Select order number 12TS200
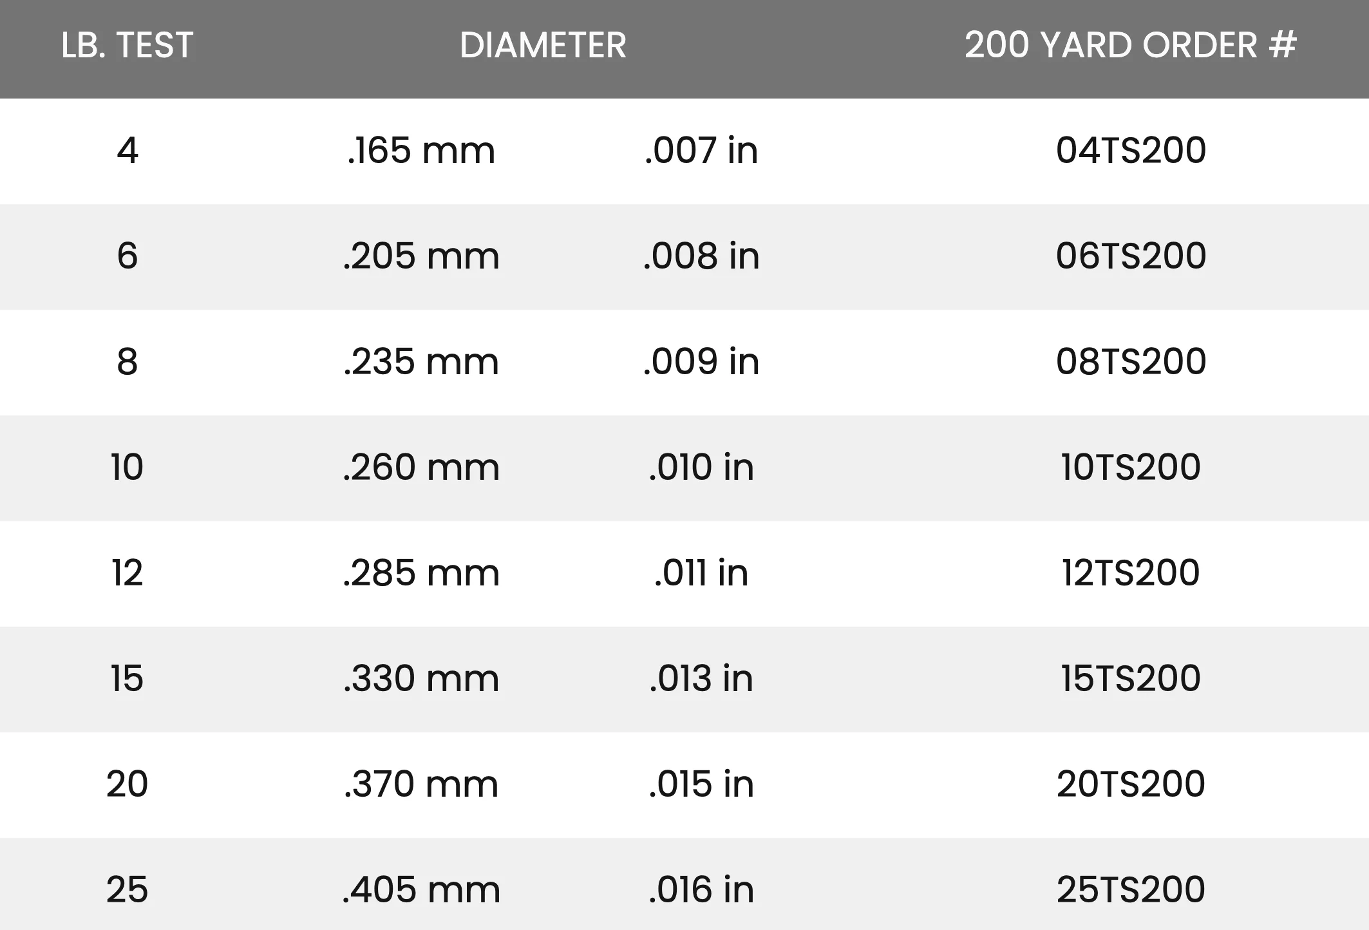Image resolution: width=1369 pixels, height=930 pixels. 1131,573
